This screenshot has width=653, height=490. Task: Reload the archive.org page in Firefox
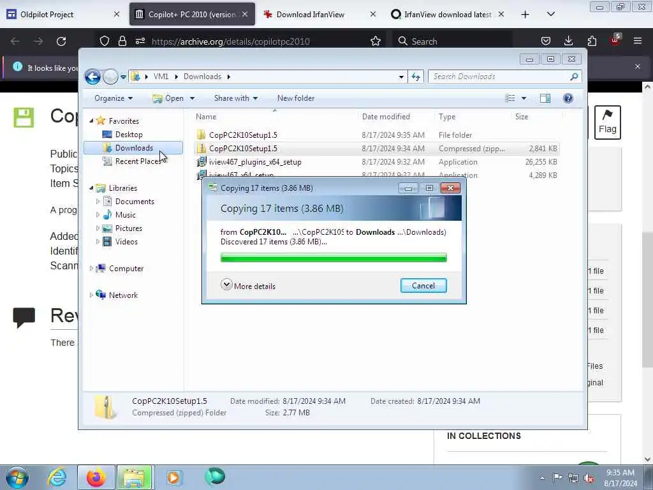point(61,41)
